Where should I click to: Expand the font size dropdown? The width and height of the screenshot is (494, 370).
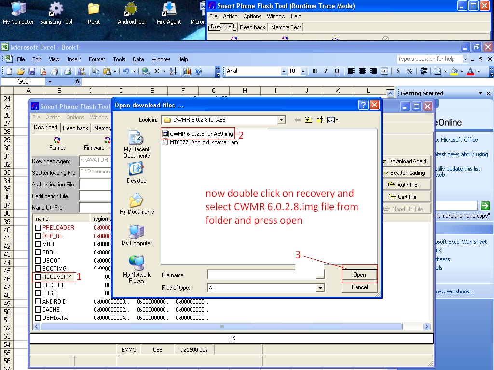pos(303,71)
